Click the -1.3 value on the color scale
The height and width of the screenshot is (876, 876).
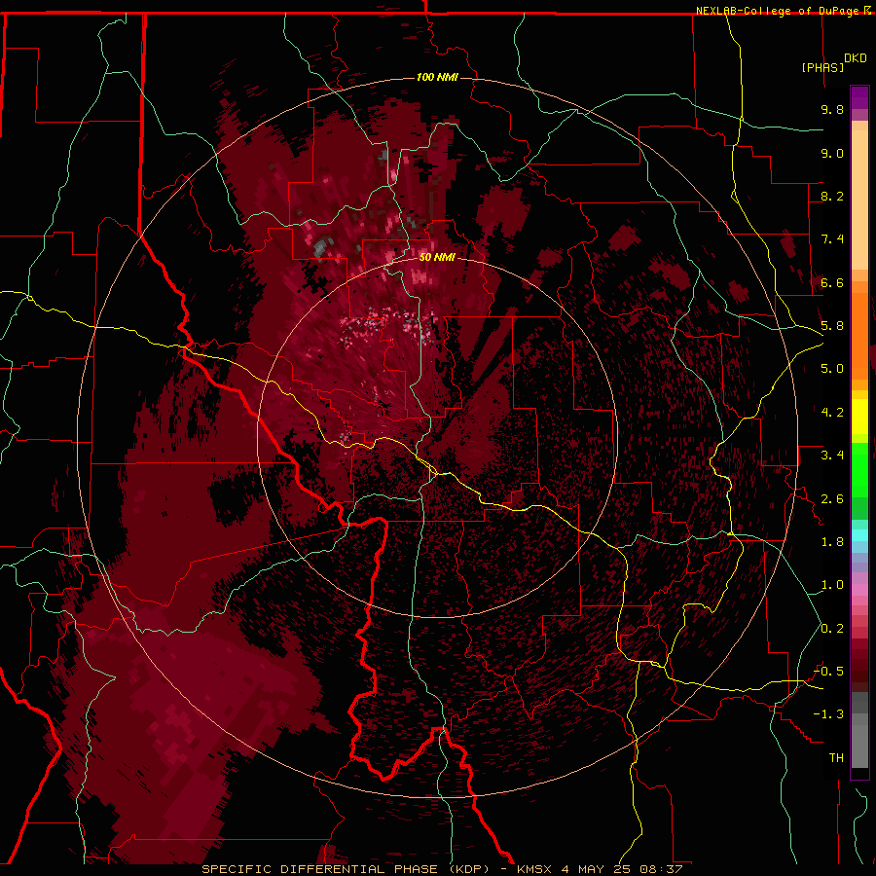(829, 714)
